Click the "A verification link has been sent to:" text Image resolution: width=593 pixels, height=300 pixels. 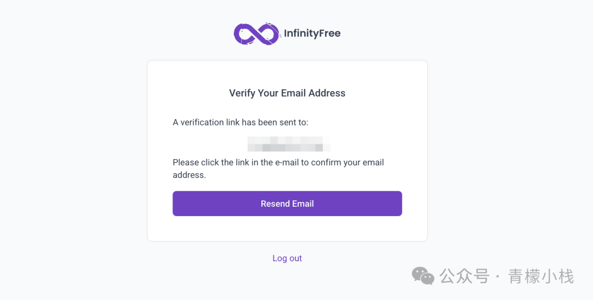(x=240, y=122)
